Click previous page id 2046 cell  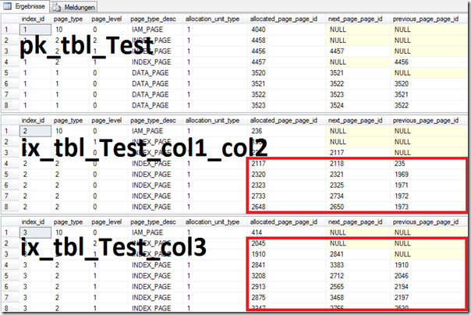click(429, 276)
